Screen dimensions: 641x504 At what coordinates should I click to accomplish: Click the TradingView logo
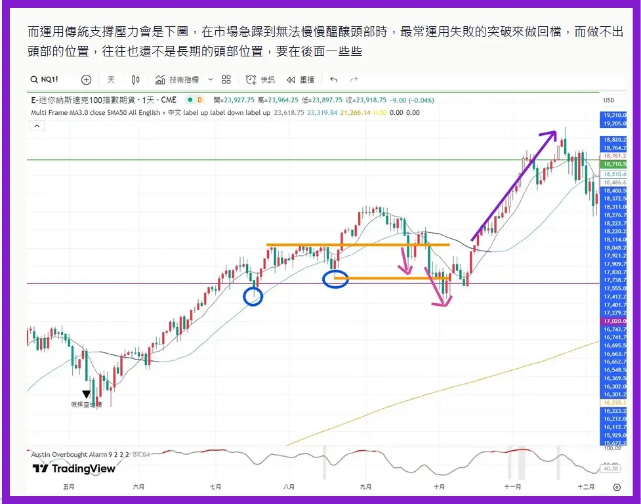point(74,469)
